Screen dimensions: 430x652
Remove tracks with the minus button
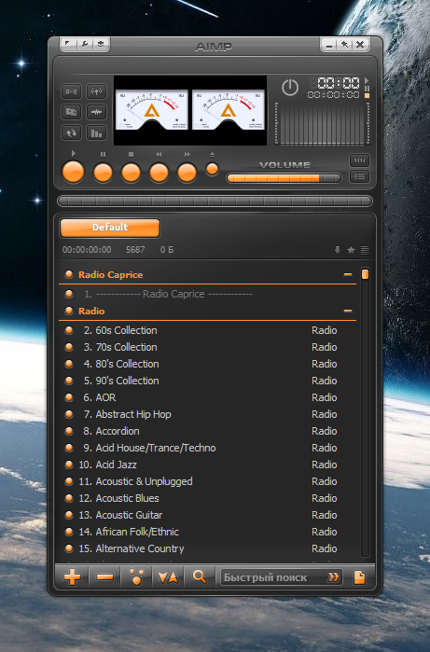[x=104, y=577]
